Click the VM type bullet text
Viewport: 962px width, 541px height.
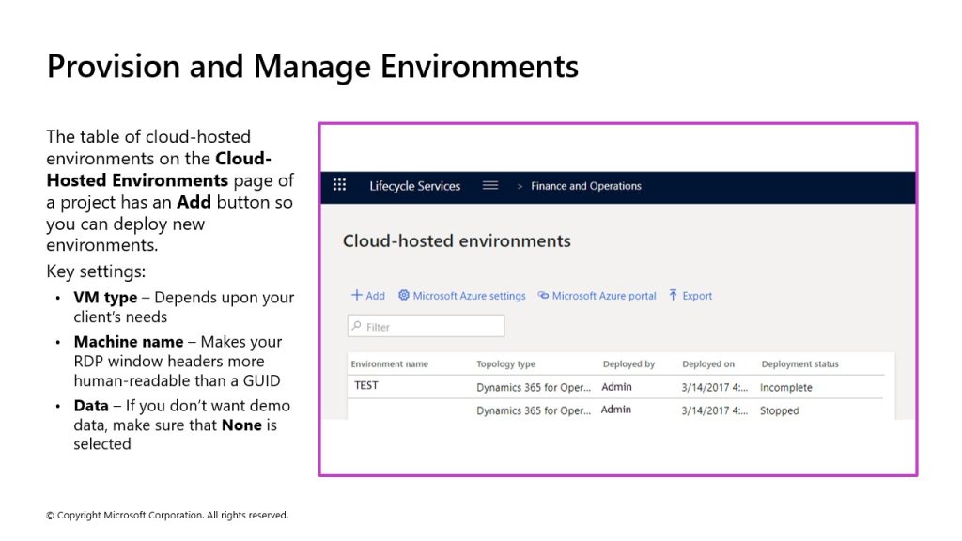[183, 307]
